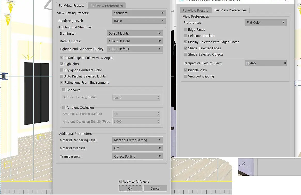Enable the Ambient Occlusion checkbox
The width and height of the screenshot is (301, 195).
click(64, 107)
